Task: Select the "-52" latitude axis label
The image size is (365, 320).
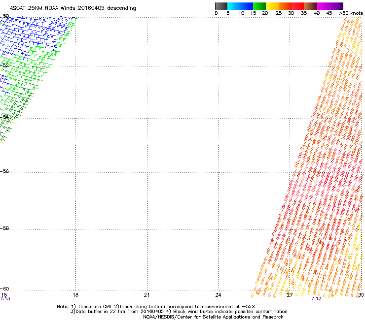Action: [x=4, y=65]
